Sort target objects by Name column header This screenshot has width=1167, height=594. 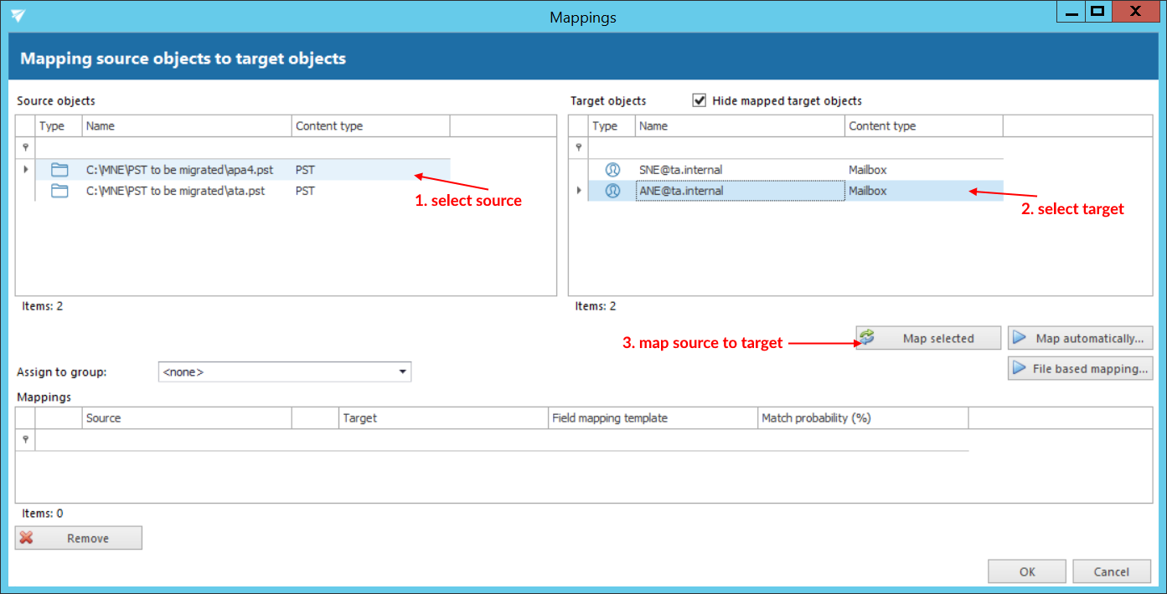(x=739, y=126)
